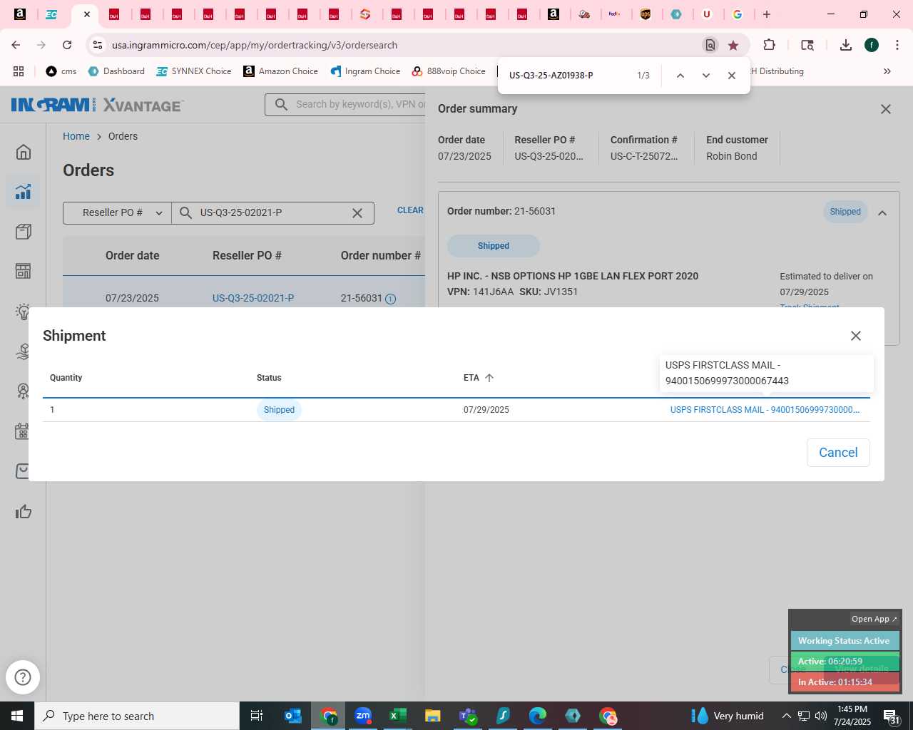Click the info icon beside order 21-56031
913x730 pixels.
pos(390,299)
